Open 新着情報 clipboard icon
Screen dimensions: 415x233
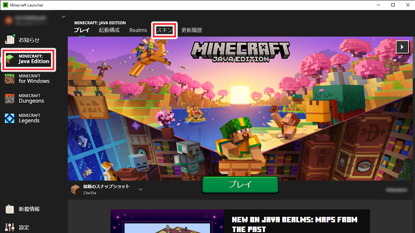tap(10, 209)
